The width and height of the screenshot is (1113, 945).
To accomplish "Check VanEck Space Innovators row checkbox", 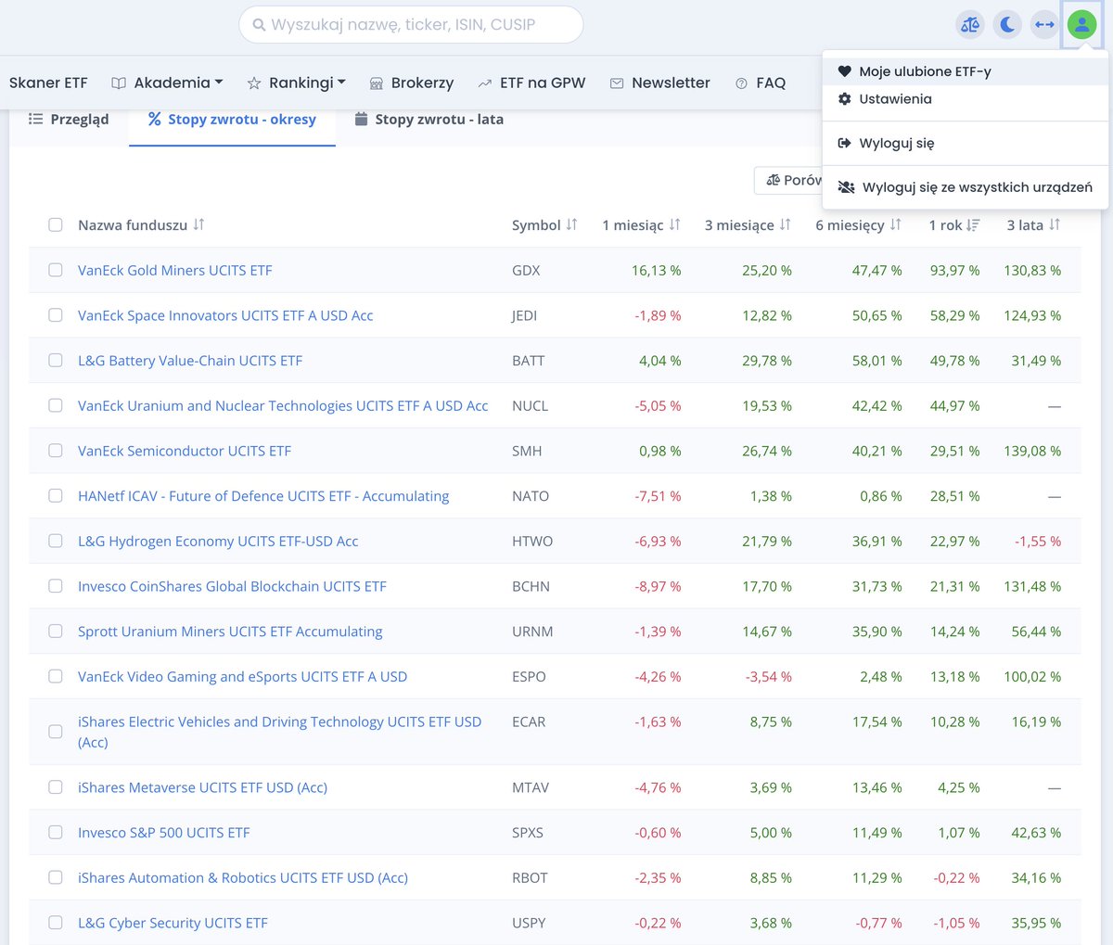I will [56, 315].
